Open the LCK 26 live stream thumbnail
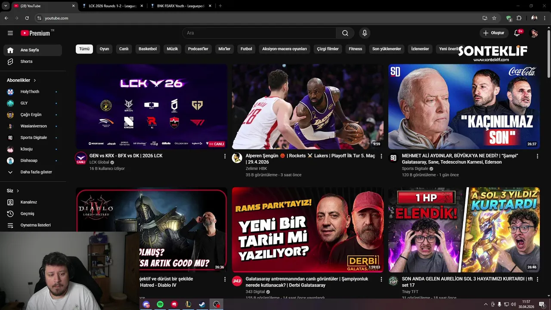Image resolution: width=551 pixels, height=310 pixels. (x=152, y=106)
